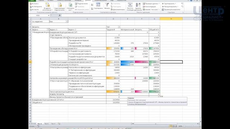Viewport: 230px width, 129px height.
Task: Sort ascending A to Z
Action: (x=92, y=5)
